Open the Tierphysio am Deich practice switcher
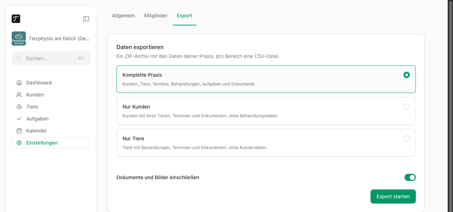The height and width of the screenshot is (212, 453). coord(51,39)
